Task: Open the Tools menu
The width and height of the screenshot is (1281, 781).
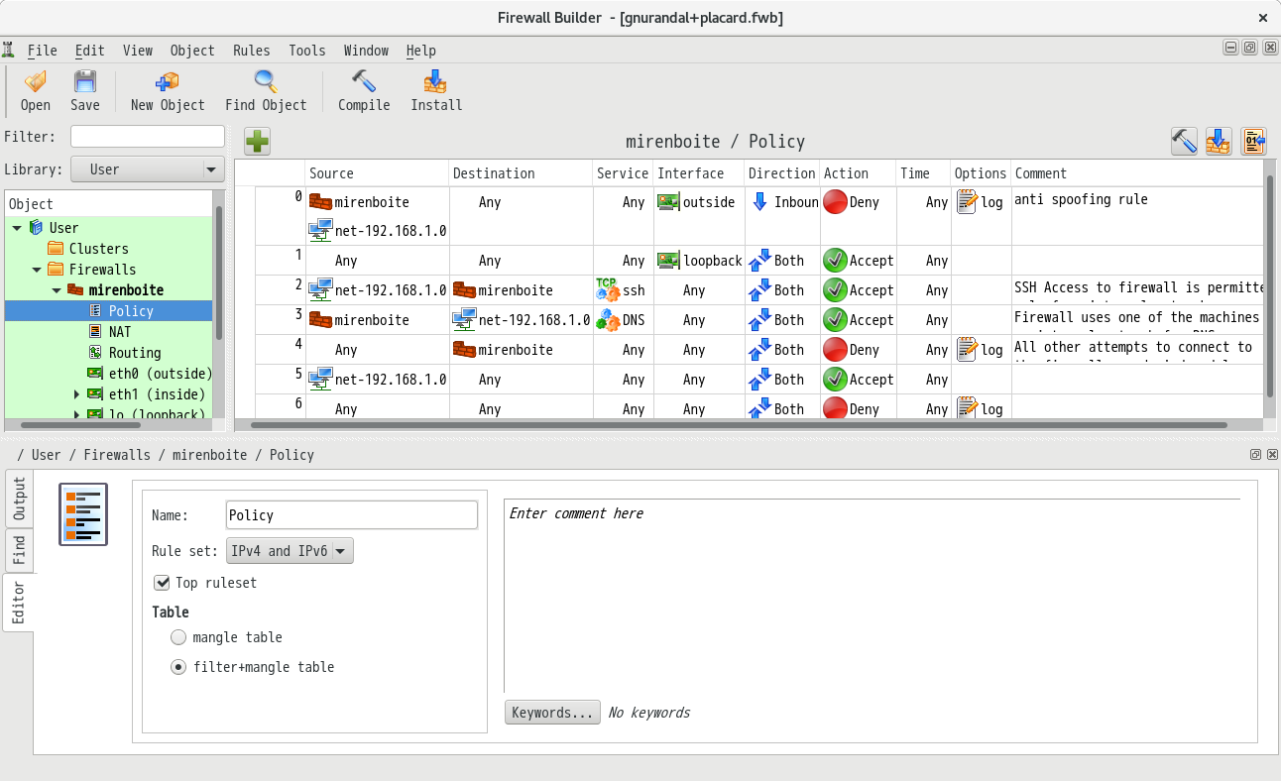Action: click(x=307, y=51)
